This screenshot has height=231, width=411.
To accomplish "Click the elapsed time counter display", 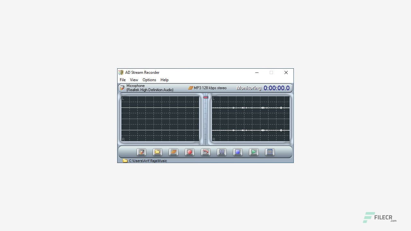I will [x=276, y=88].
